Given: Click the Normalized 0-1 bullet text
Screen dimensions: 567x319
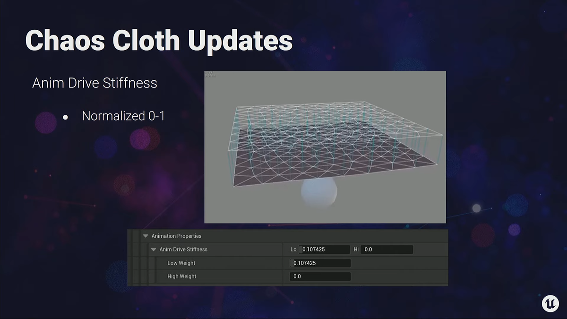Looking at the screenshot, I should 123,116.
